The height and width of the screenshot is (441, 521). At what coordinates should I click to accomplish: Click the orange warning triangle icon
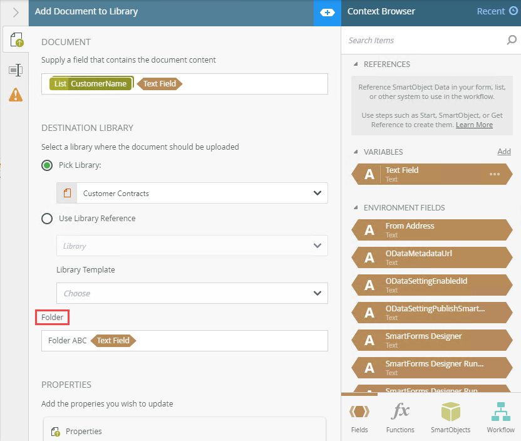(16, 95)
